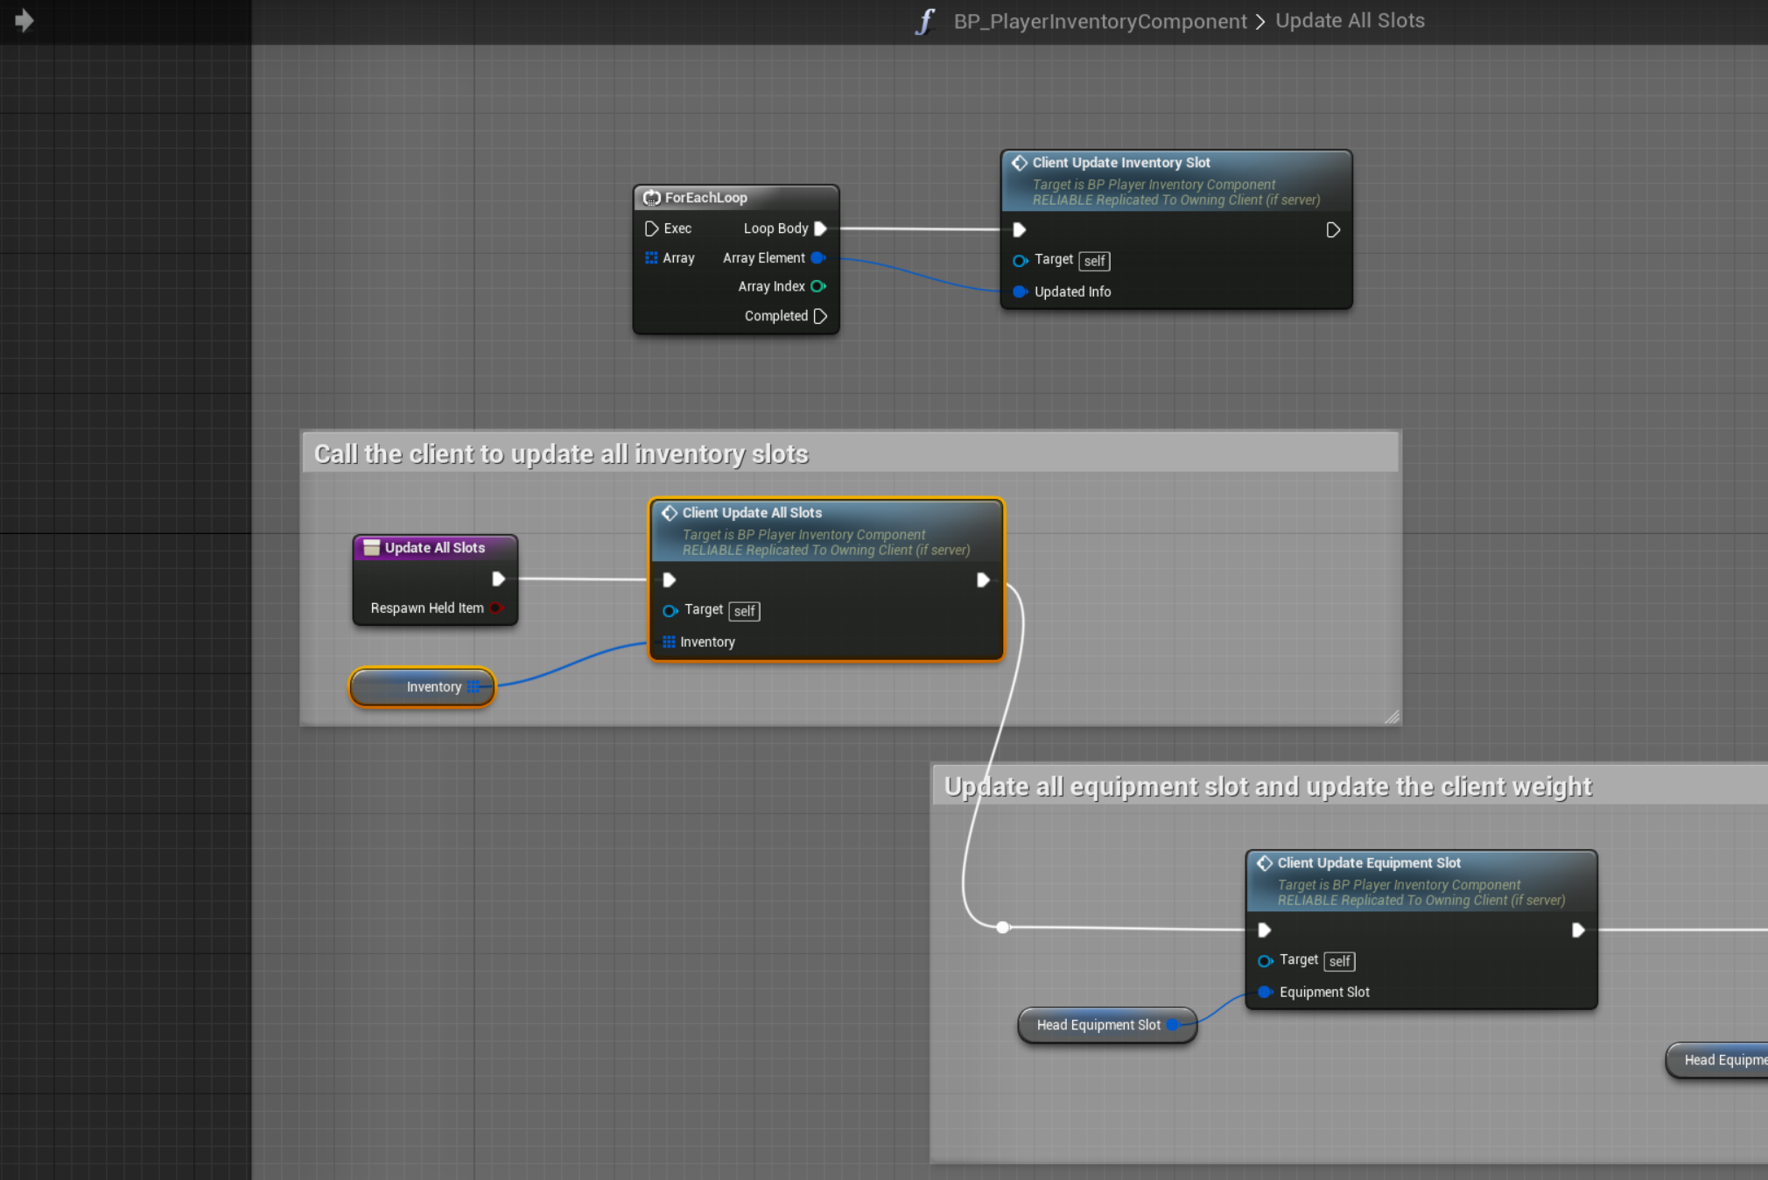Screen dimensions: 1768x1180
Task: Click the Updated Info input pin
Action: (x=1020, y=291)
